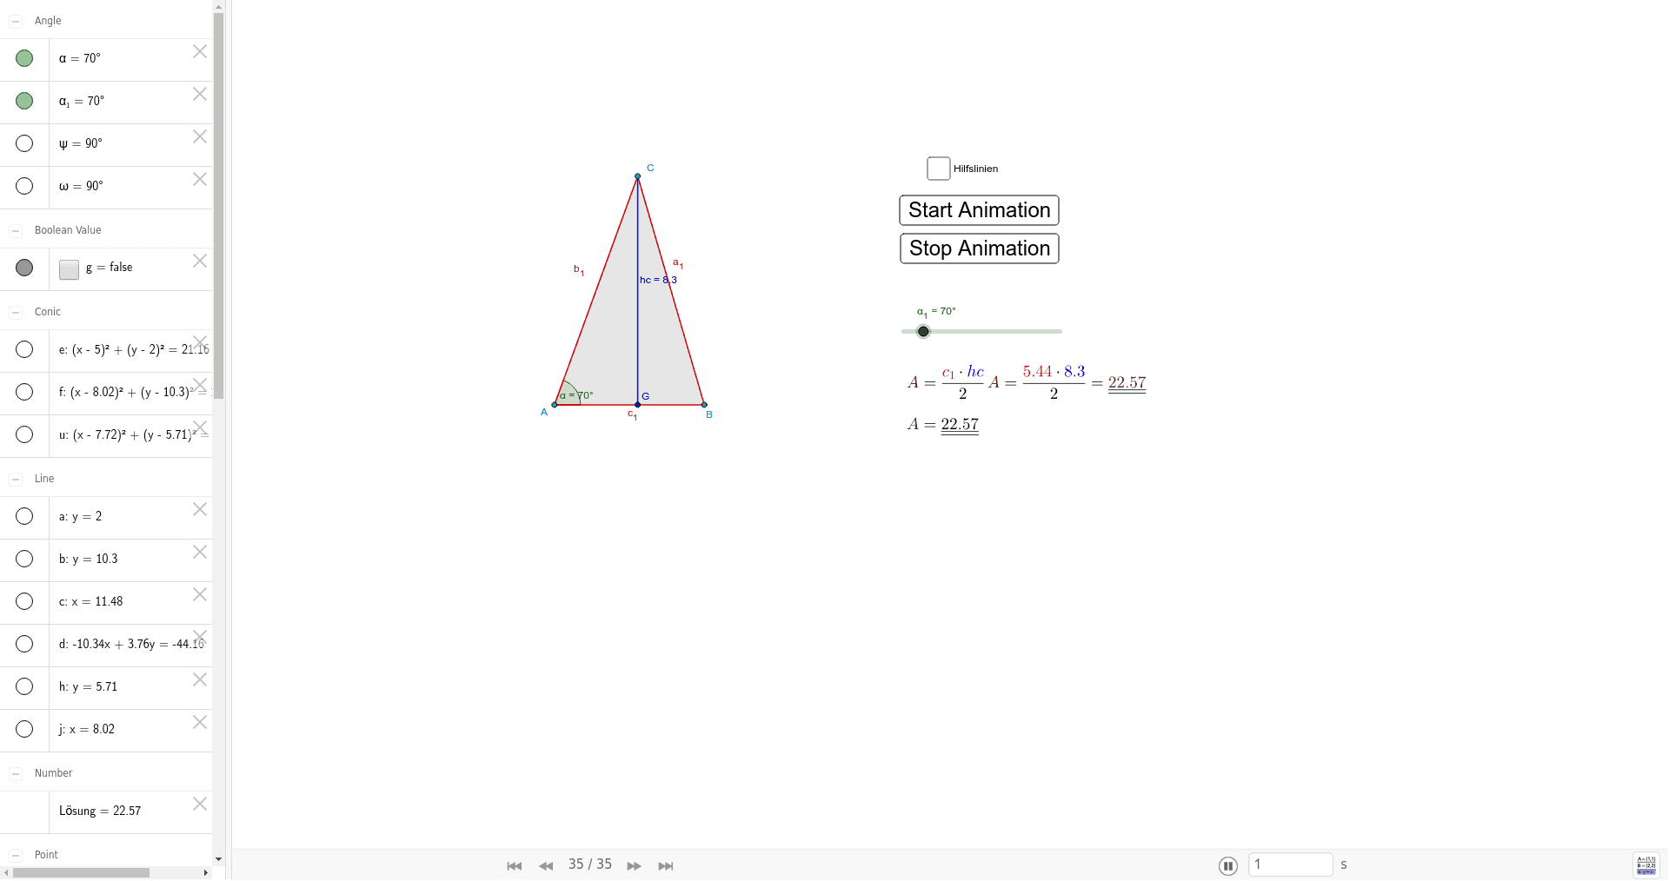Image resolution: width=1669 pixels, height=881 pixels.
Task: Delete the α₁ = 70° entry
Action: pyautogui.click(x=200, y=94)
